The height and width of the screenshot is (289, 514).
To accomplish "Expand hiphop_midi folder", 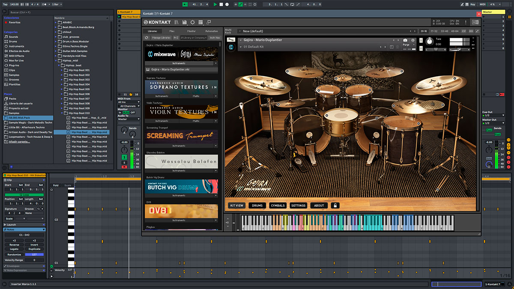I will tap(56, 60).
